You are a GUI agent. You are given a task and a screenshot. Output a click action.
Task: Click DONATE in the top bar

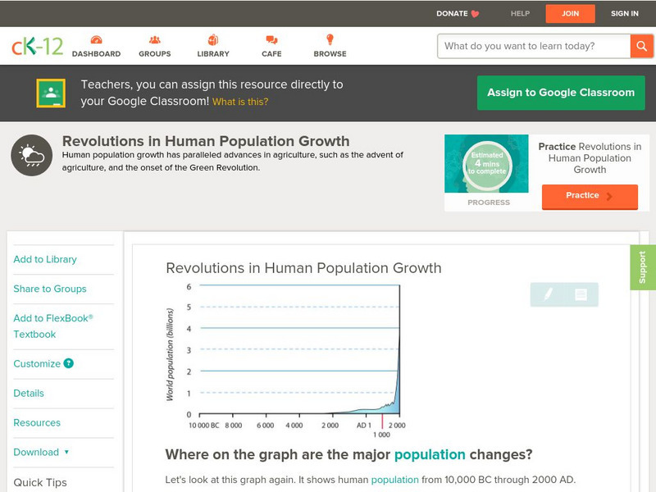(x=452, y=13)
